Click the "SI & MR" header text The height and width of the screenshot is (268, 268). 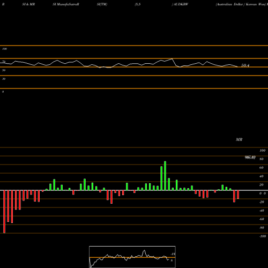click(28, 4)
